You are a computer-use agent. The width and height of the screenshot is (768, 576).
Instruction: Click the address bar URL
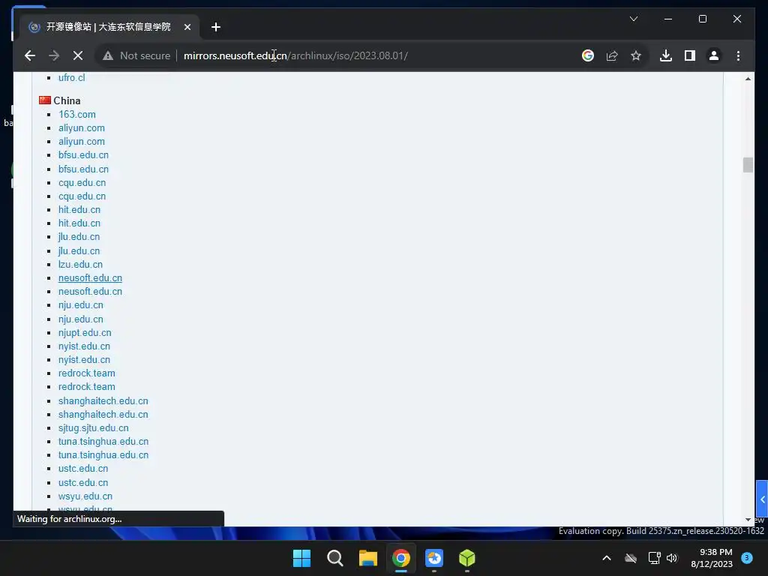(295, 55)
